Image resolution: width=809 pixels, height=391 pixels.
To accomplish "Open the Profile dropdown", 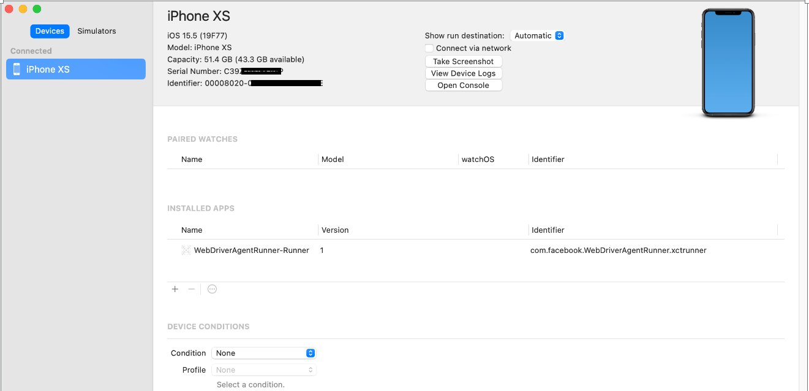I will [263, 370].
